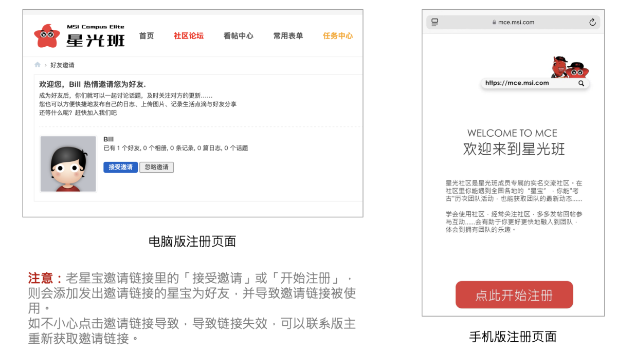Tap the browser reload icon
617x351 pixels.
(x=592, y=22)
